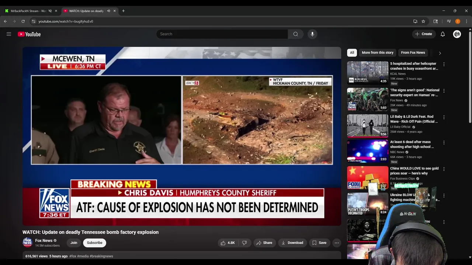Click the page vertical scrollbar
Screen dimensions: 472x265
(470, 77)
